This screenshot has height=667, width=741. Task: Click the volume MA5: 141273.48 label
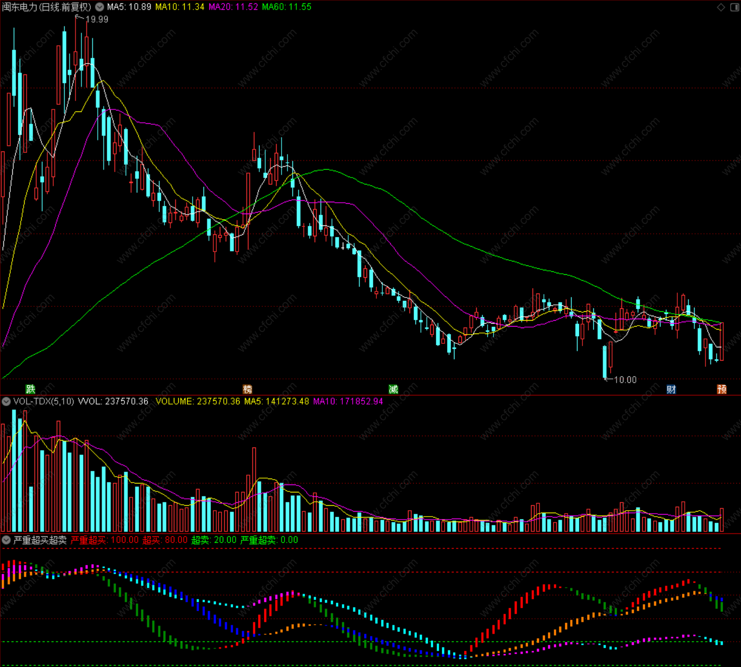point(277,402)
